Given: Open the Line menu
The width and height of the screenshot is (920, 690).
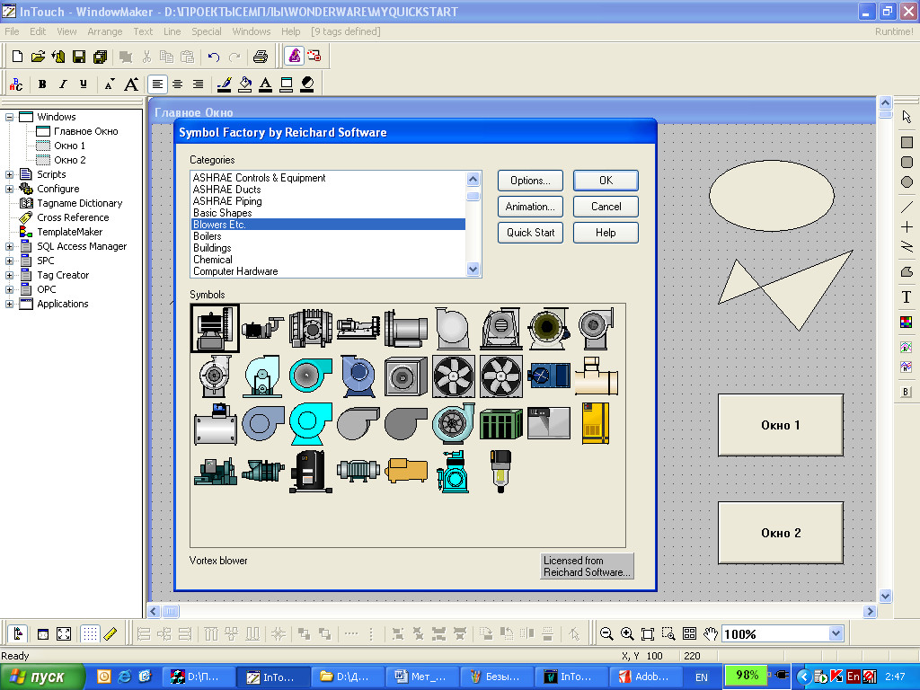Looking at the screenshot, I should tap(172, 31).
